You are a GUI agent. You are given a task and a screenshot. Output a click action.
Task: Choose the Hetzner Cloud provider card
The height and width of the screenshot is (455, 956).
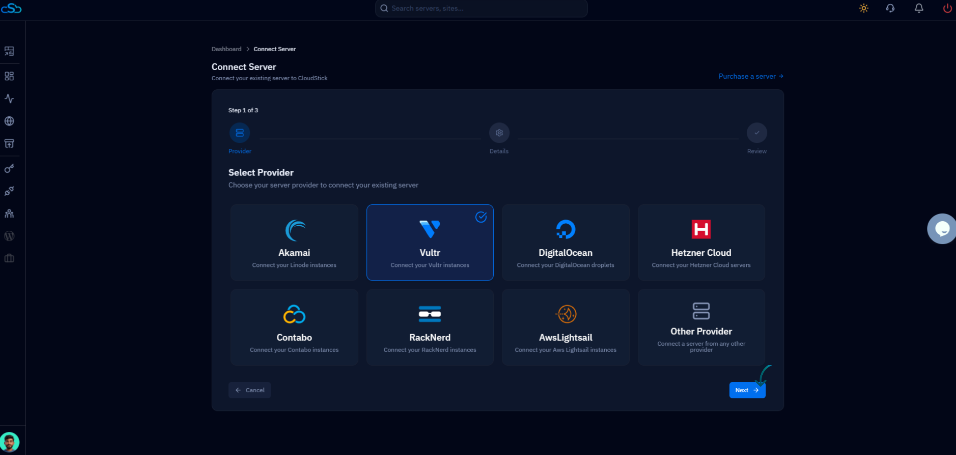tap(702, 242)
